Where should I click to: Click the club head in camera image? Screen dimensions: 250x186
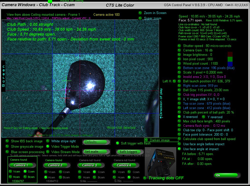click(x=85, y=85)
